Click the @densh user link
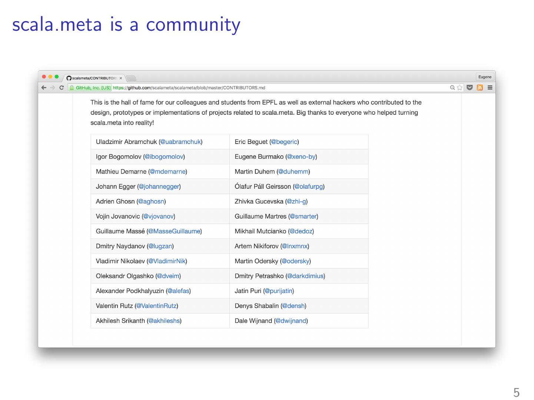This screenshot has width=534, height=400. point(293,306)
